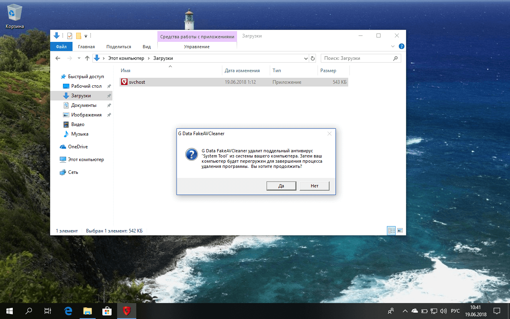Select the Управление tab
This screenshot has height=319, width=510.
point(197,47)
